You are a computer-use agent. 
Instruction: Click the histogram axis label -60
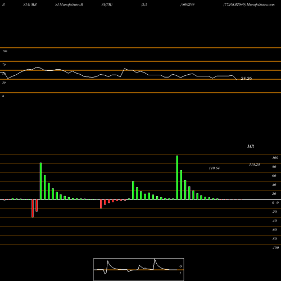click(274, 230)
